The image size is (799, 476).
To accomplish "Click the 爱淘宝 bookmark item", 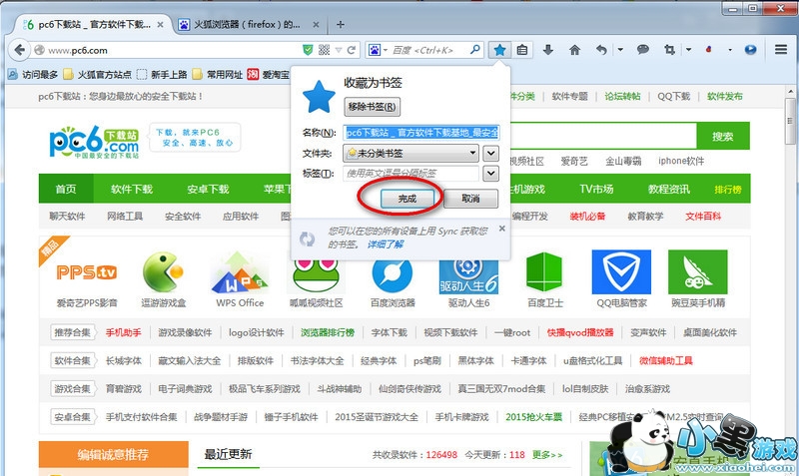I will coord(269,75).
